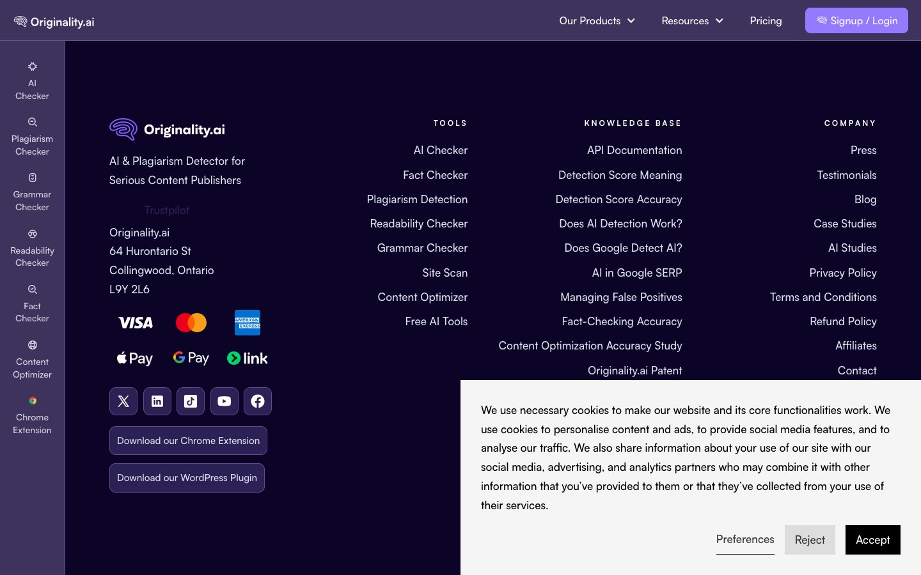Screen dimensions: 921x575
Task: Click Download our WordPress Plugin
Action: 187,478
